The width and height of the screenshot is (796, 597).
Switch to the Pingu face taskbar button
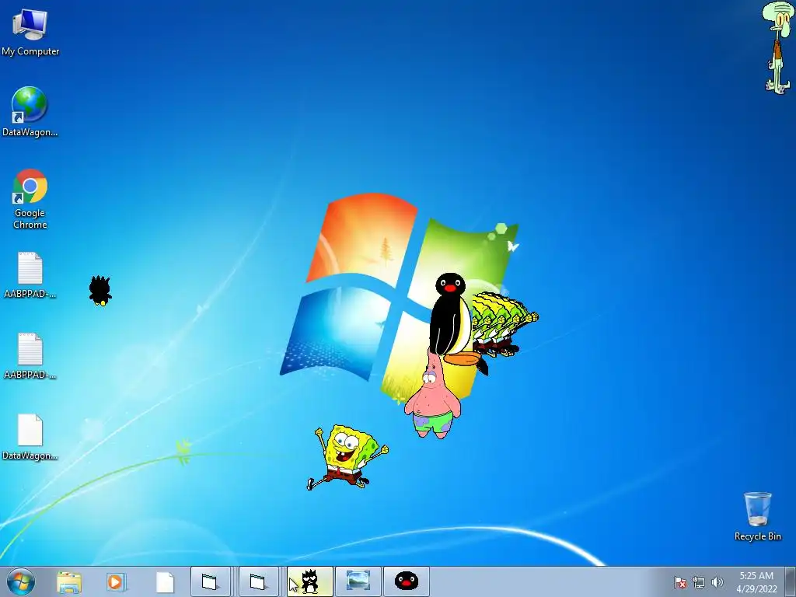(x=406, y=581)
